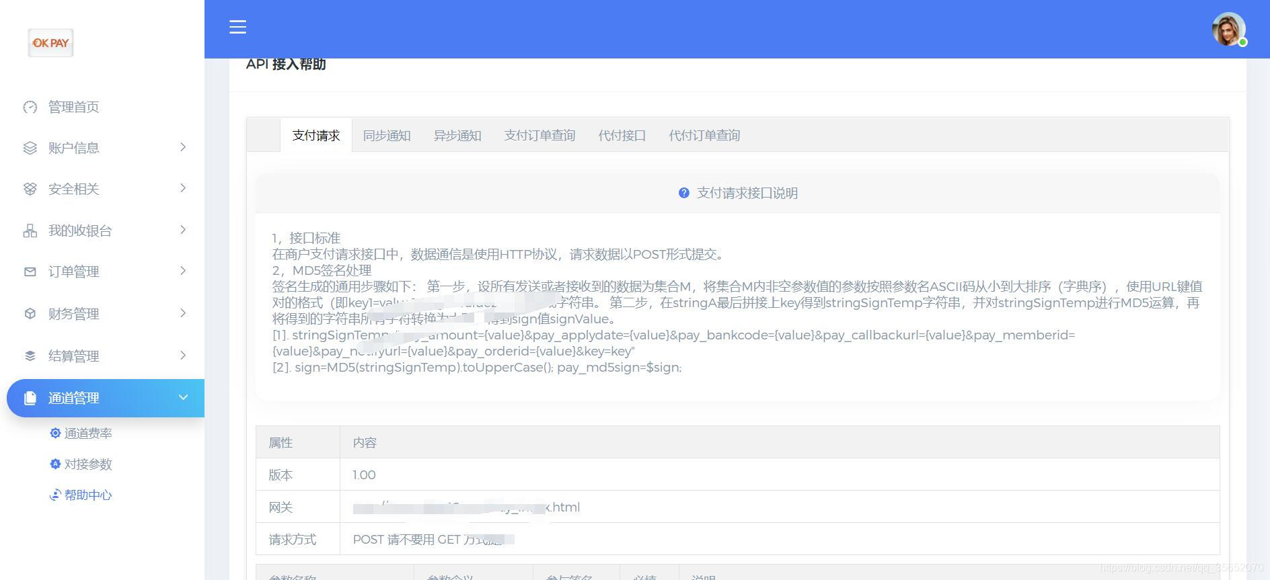Expand the 我的收银台 chevron

point(183,230)
